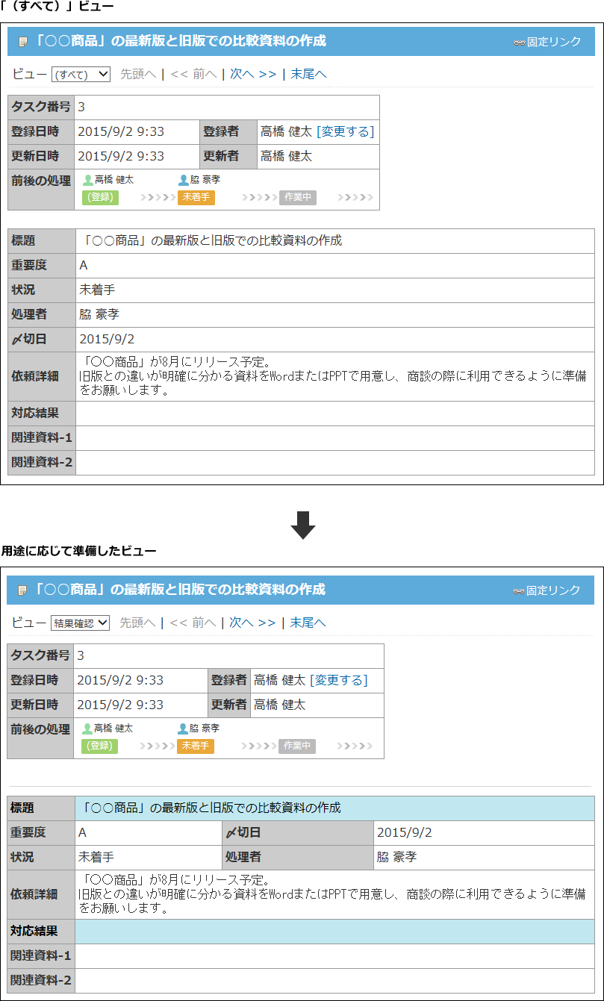The image size is (604, 1001).
Task: Click gray 作業中 status badge in upper view
Action: (x=298, y=198)
